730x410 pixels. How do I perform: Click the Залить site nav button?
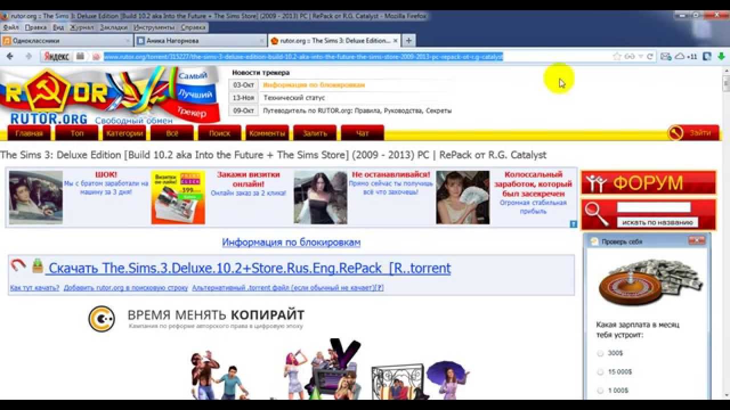tap(315, 133)
